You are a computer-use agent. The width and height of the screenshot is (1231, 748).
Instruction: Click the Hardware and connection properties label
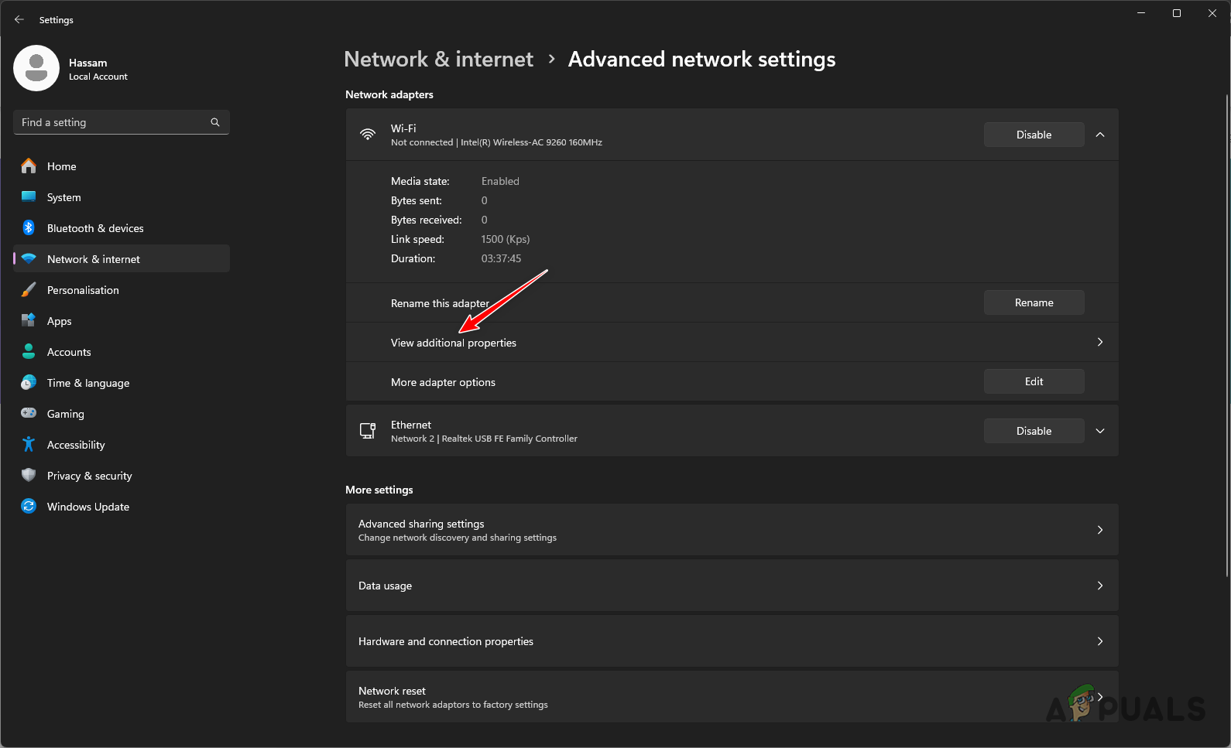tap(446, 641)
